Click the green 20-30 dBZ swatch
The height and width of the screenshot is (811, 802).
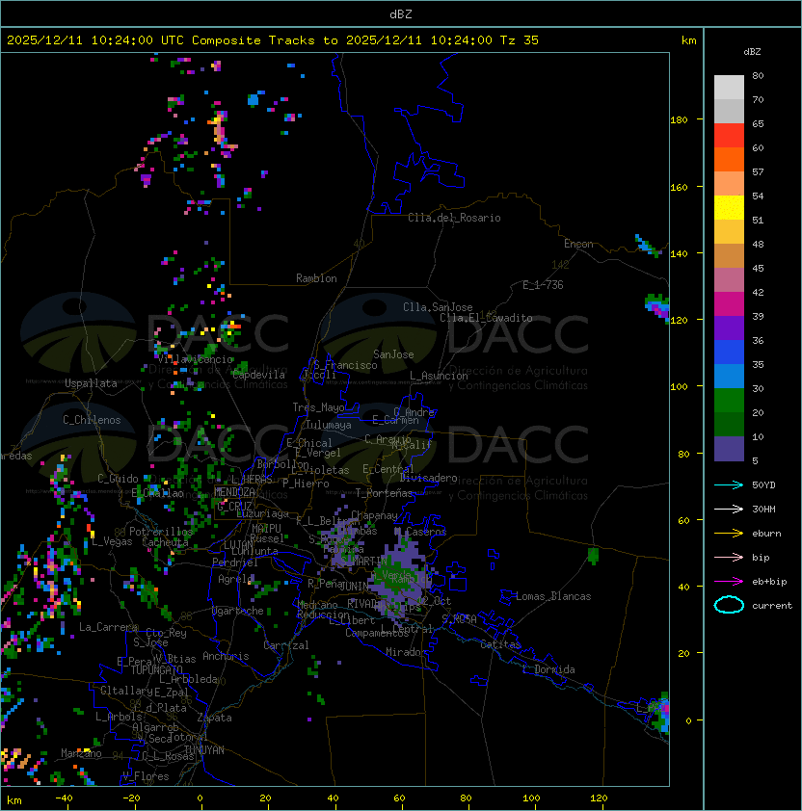pyautogui.click(x=729, y=401)
